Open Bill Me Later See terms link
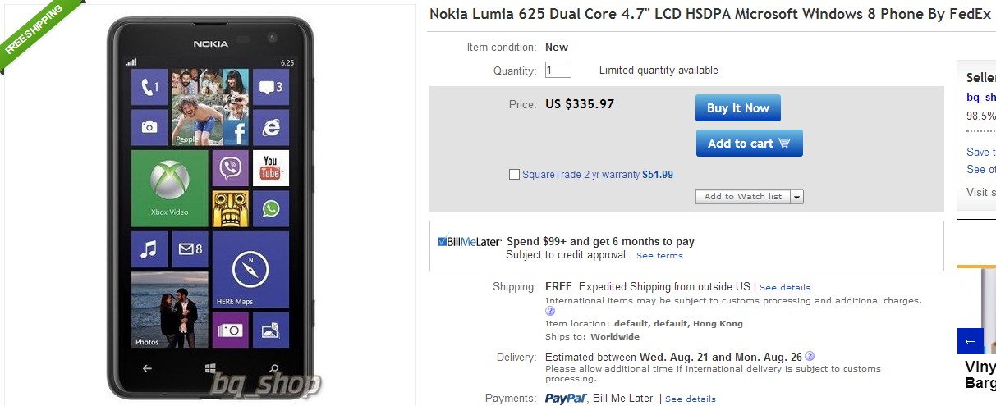 [x=659, y=256]
